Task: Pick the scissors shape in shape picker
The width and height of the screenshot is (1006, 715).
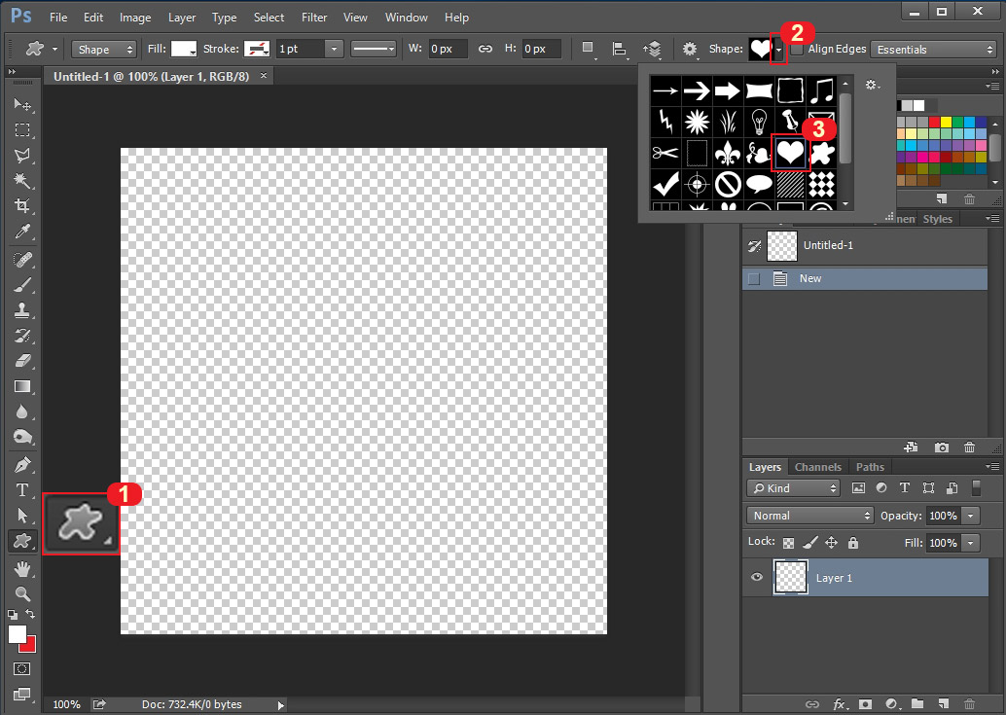Action: tap(665, 154)
